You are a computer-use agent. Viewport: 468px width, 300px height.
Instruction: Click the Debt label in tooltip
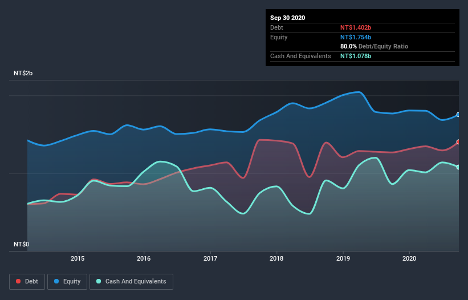point(276,27)
